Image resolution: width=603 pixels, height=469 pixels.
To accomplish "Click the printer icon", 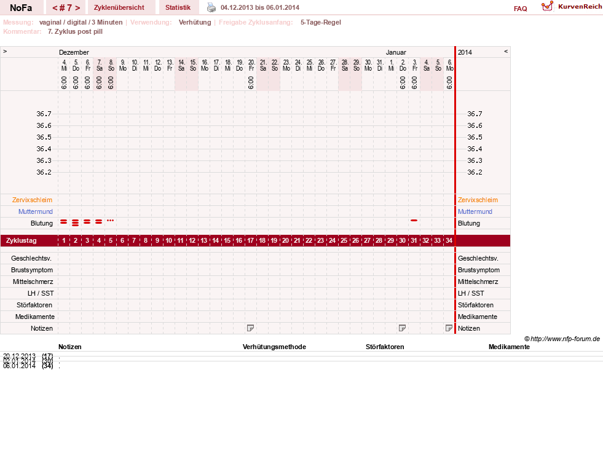I will pyautogui.click(x=211, y=7).
